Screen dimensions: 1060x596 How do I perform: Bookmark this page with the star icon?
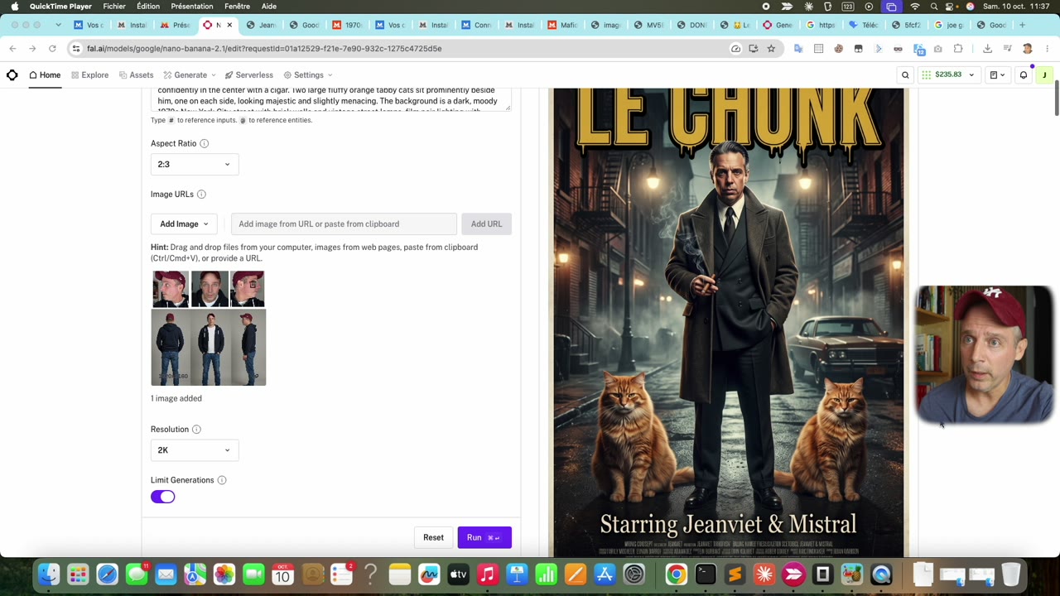pyautogui.click(x=771, y=49)
